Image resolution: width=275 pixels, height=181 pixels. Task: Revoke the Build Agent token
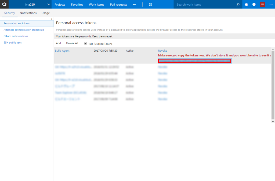162,51
